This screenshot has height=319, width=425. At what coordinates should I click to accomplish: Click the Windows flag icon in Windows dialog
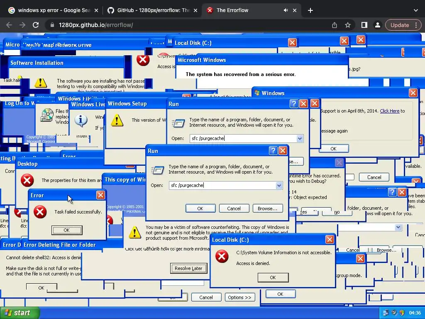[257, 93]
